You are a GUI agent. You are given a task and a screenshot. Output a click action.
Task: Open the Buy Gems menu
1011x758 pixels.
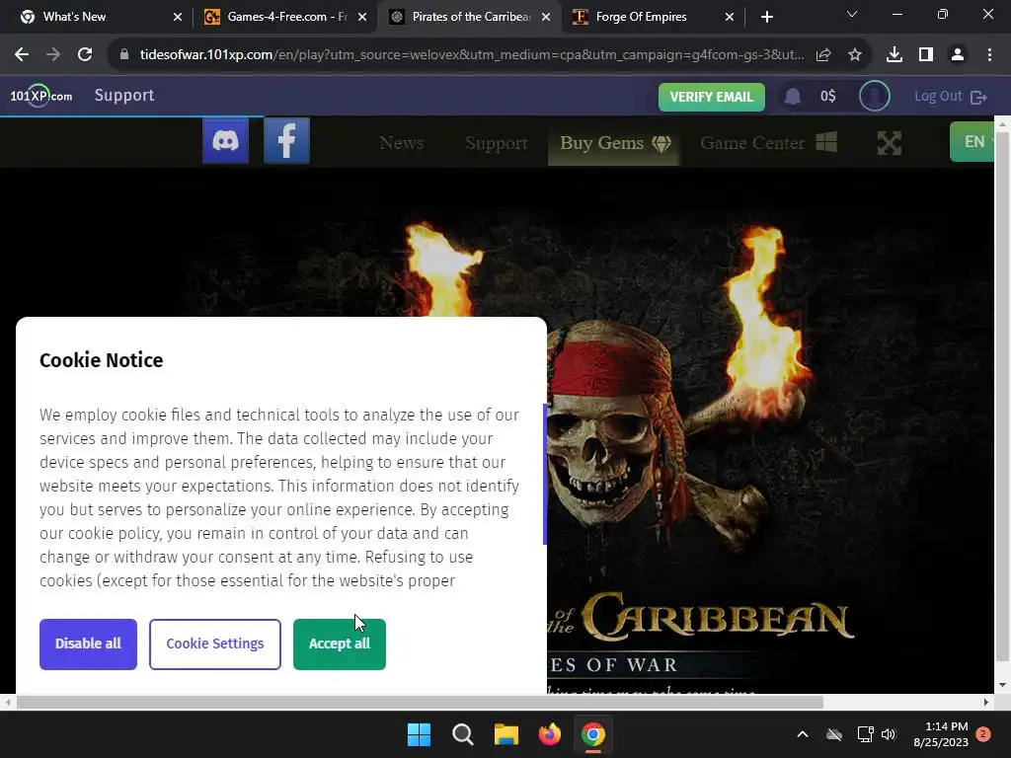tap(614, 143)
